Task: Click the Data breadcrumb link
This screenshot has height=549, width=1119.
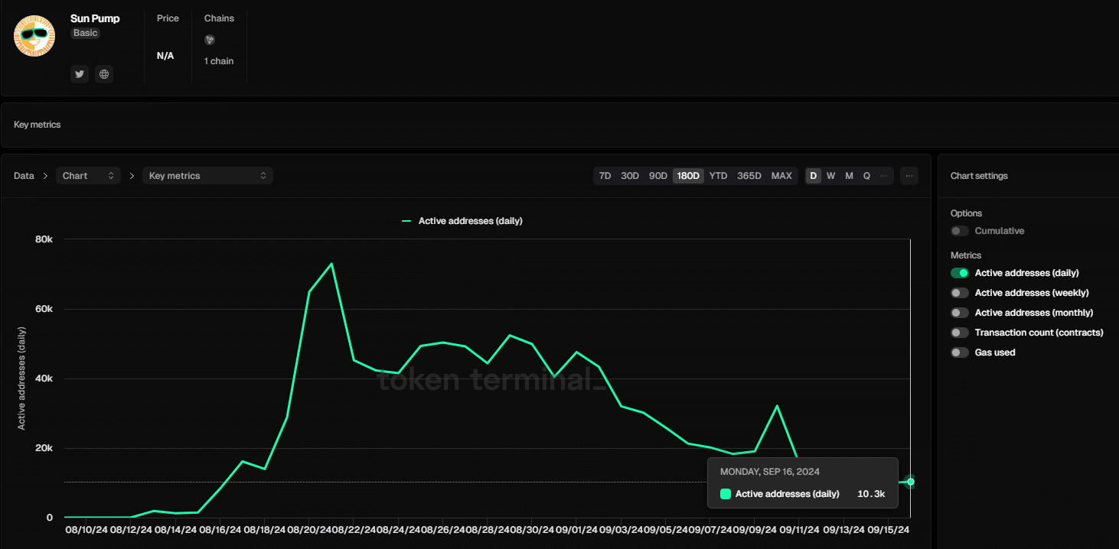Action: point(24,176)
